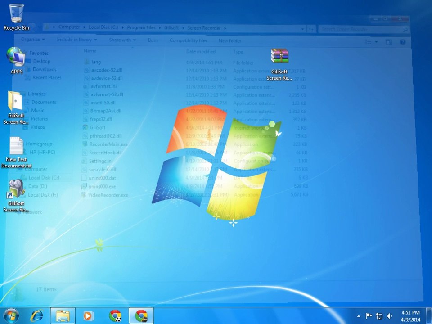Change view icon in Explorer toolbar

pos(368,42)
